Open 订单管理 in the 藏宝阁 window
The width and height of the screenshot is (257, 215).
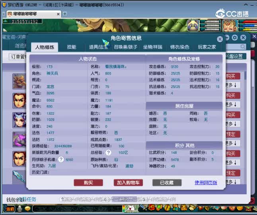[18, 57]
